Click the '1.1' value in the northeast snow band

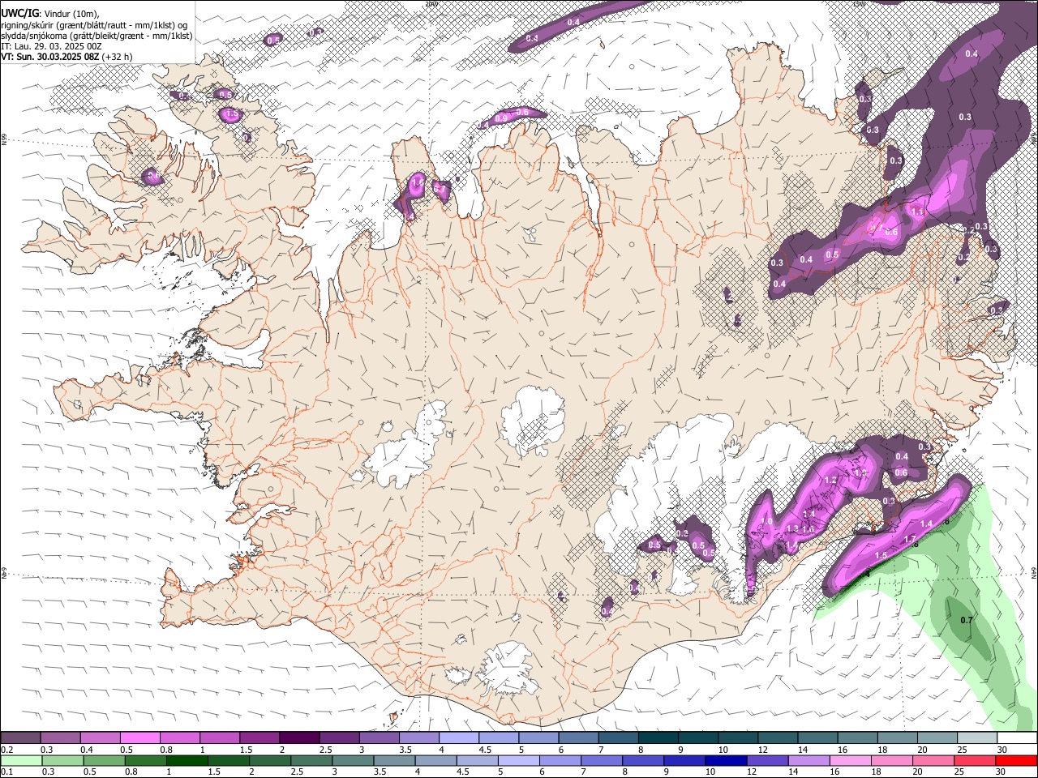point(917,212)
